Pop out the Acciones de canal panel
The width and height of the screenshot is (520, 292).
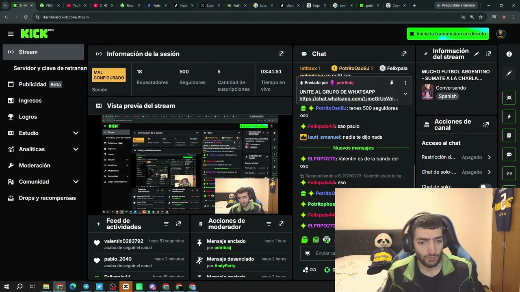(486, 125)
